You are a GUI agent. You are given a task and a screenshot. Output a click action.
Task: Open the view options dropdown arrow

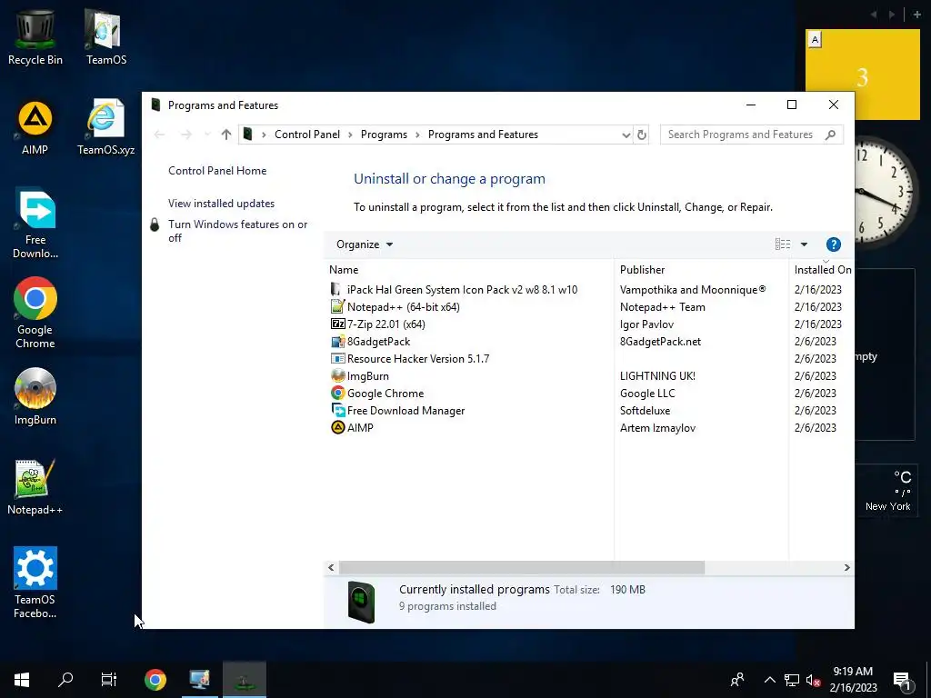click(x=804, y=244)
